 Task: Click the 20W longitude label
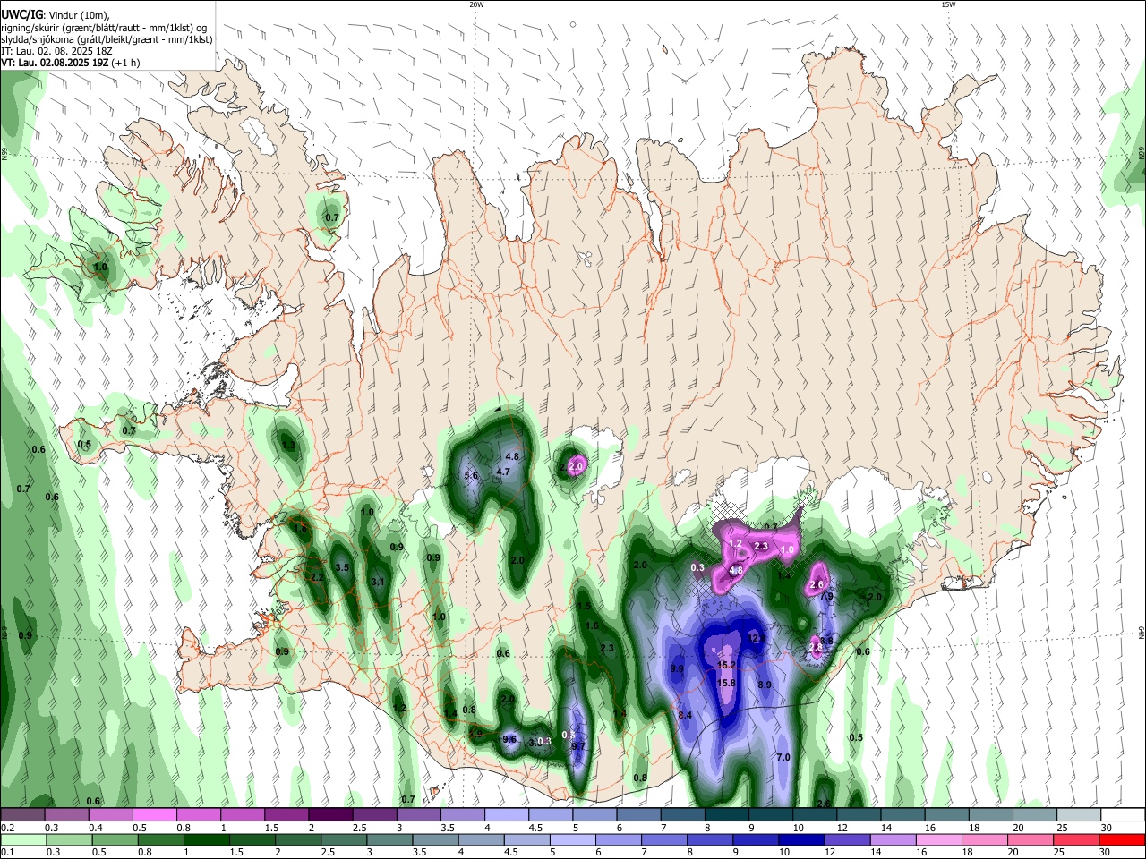pos(476,4)
